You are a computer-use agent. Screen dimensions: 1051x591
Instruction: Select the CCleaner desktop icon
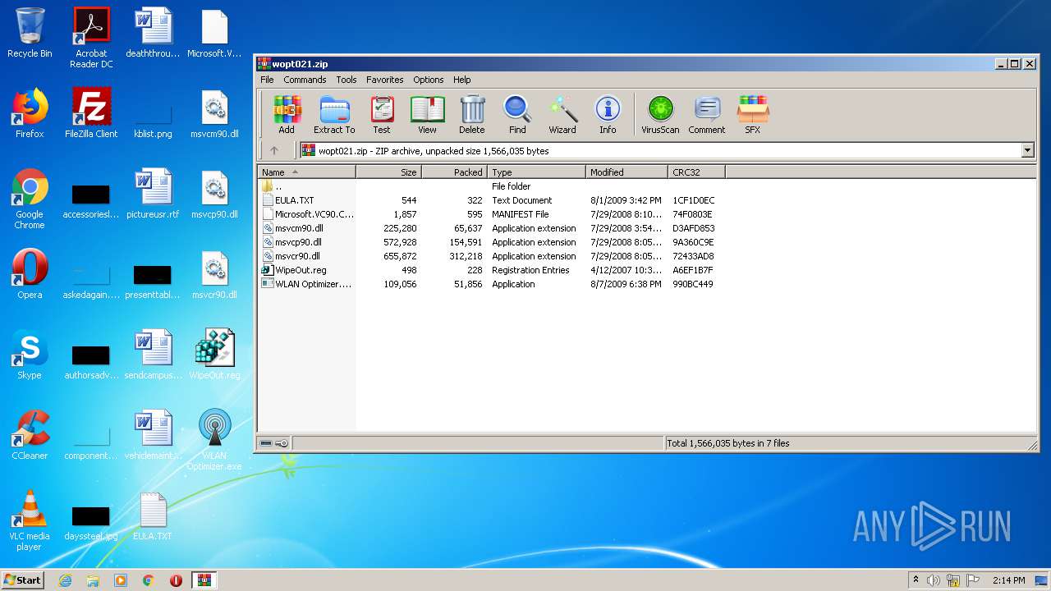click(x=30, y=436)
